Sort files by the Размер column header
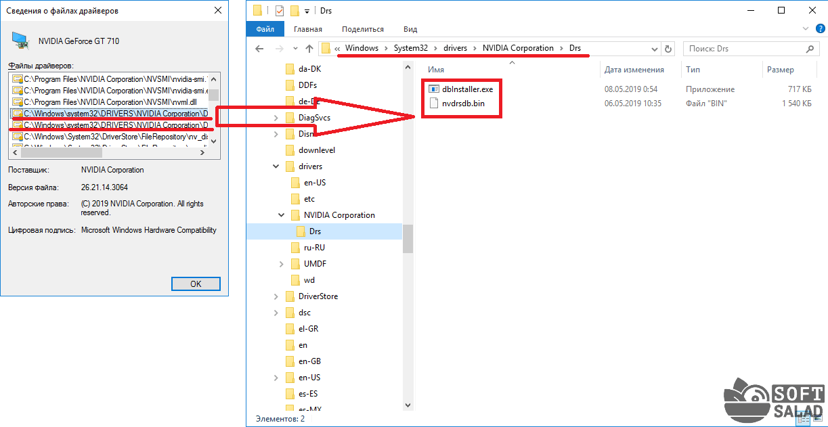 point(780,70)
